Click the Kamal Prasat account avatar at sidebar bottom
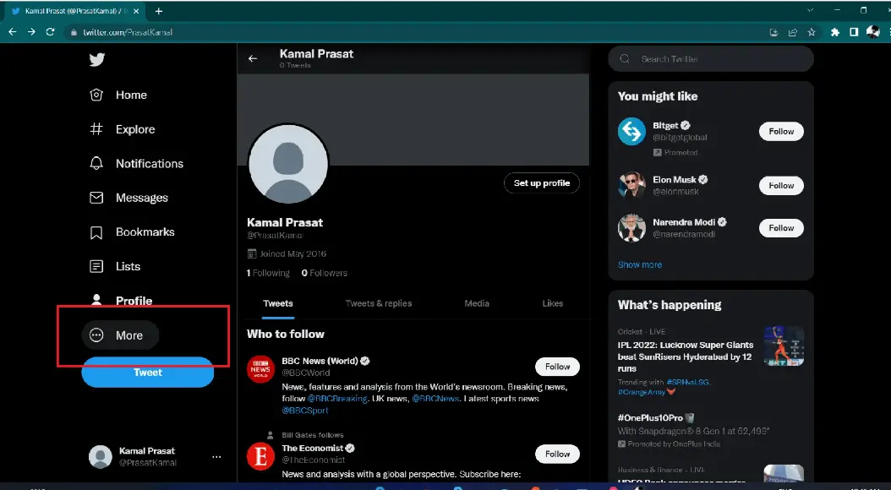 click(x=101, y=456)
